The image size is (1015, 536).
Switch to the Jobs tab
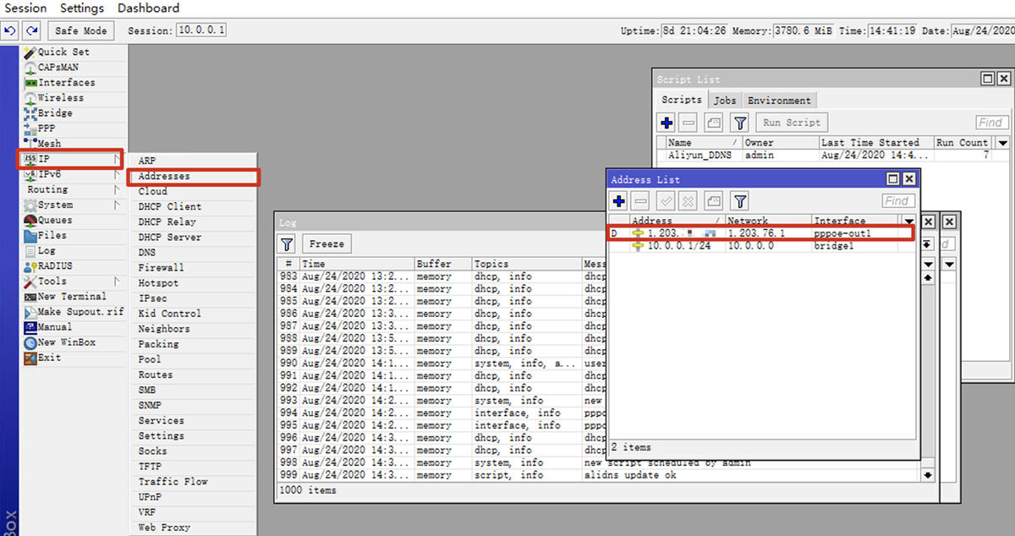click(x=725, y=100)
